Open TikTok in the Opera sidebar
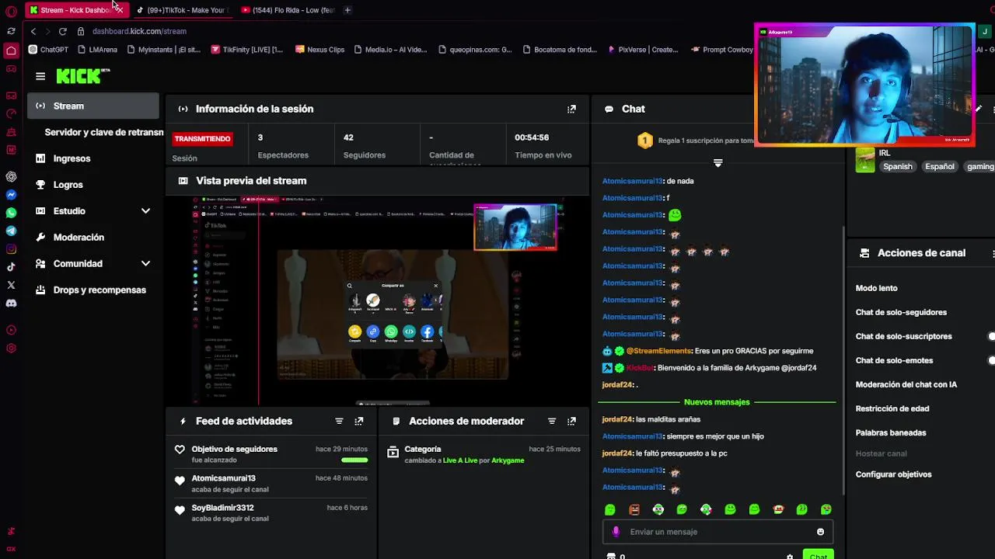 pyautogui.click(x=11, y=267)
